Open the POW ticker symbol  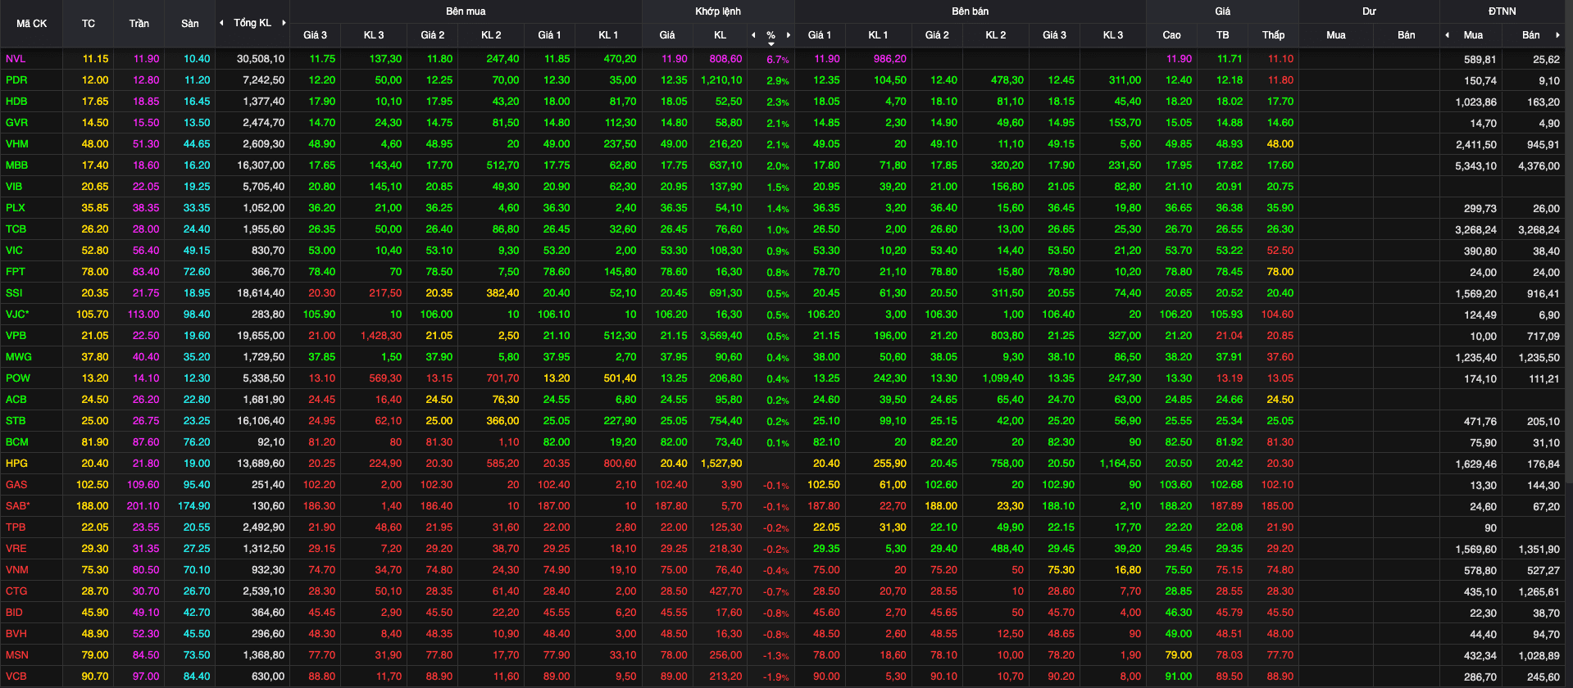coord(18,378)
